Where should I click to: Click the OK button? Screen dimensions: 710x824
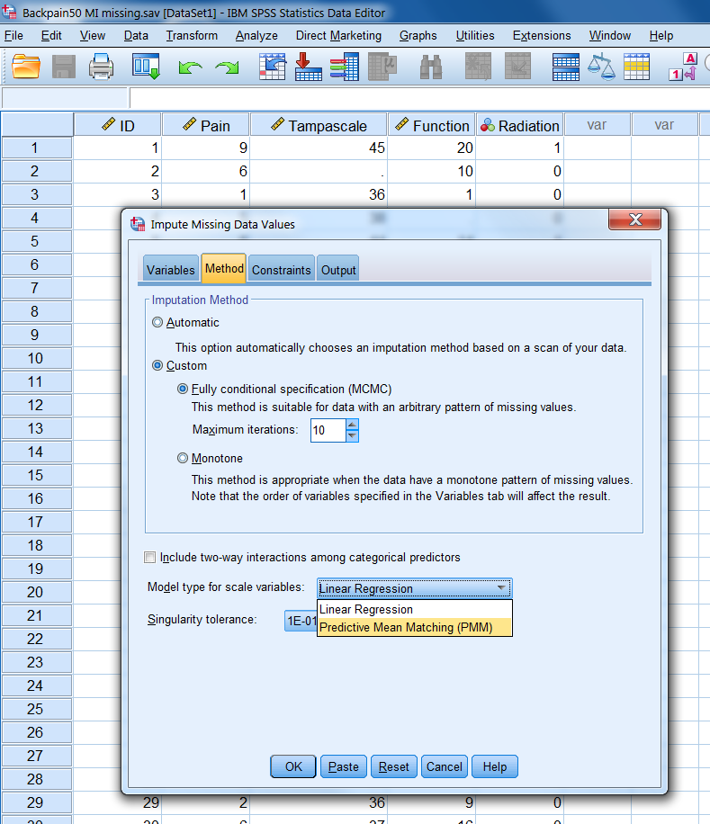[293, 766]
